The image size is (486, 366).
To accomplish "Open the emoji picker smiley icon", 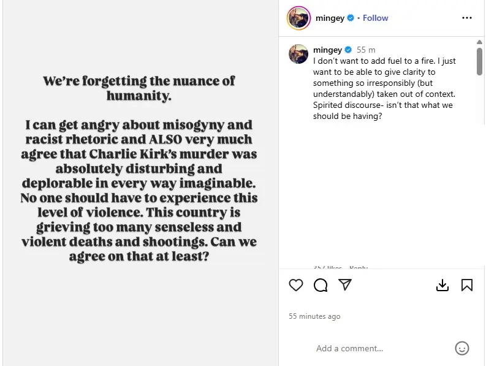I will pos(462,348).
